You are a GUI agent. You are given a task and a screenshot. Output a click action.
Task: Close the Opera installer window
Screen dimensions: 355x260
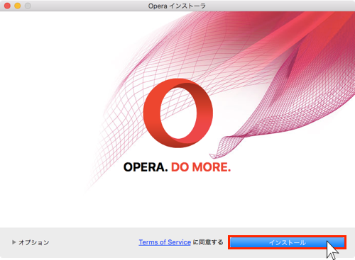pos(7,6)
